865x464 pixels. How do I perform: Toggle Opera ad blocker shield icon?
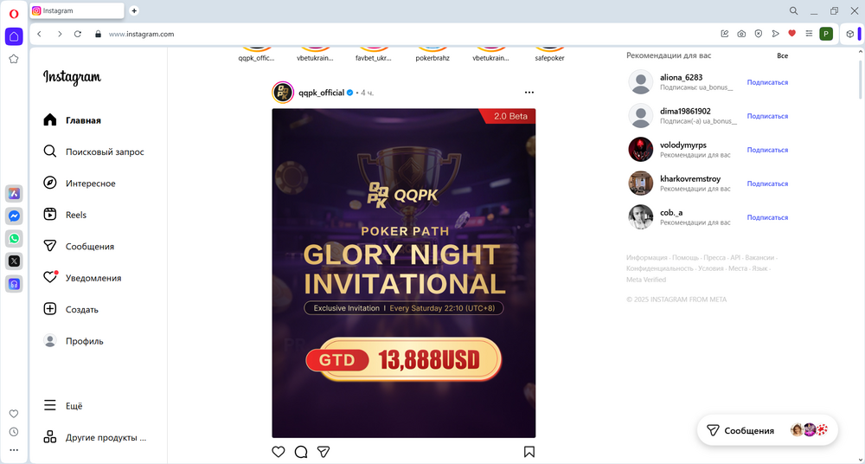click(x=759, y=34)
